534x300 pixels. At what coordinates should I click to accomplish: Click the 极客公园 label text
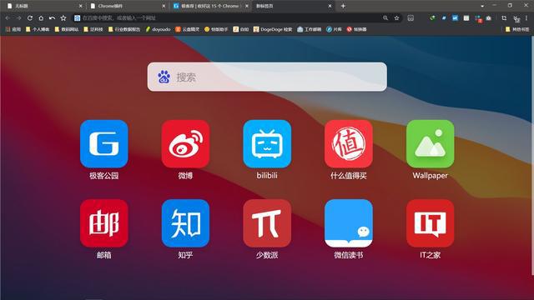click(x=103, y=176)
